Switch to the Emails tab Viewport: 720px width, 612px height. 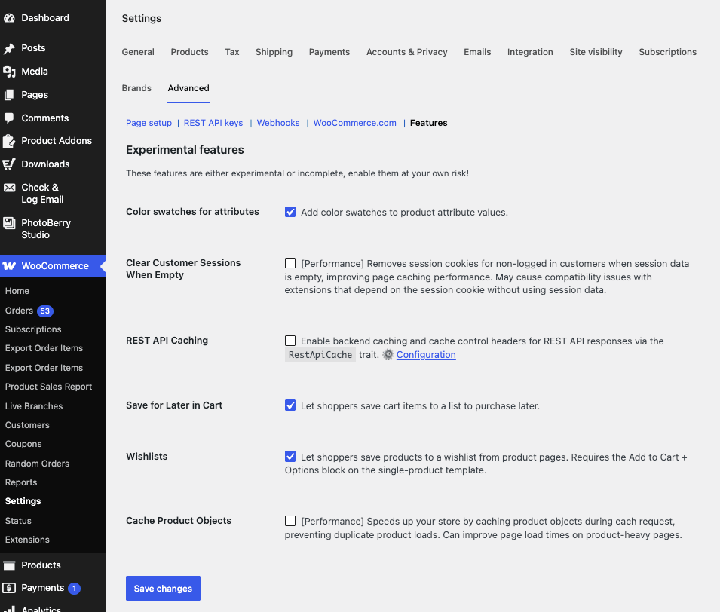point(477,52)
